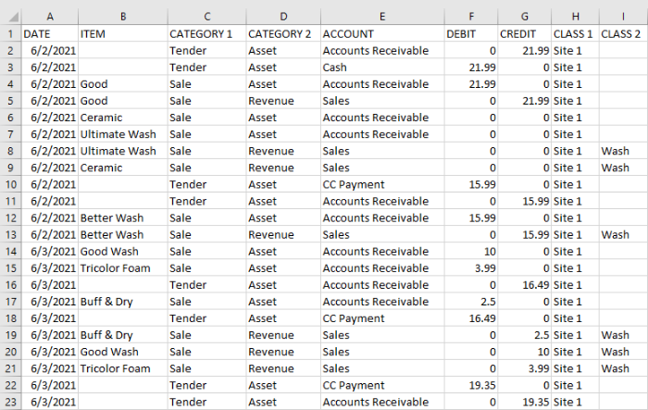Image resolution: width=648 pixels, height=410 pixels.
Task: Click the 16.49 credit cell in row 16
Action: pyautogui.click(x=524, y=285)
